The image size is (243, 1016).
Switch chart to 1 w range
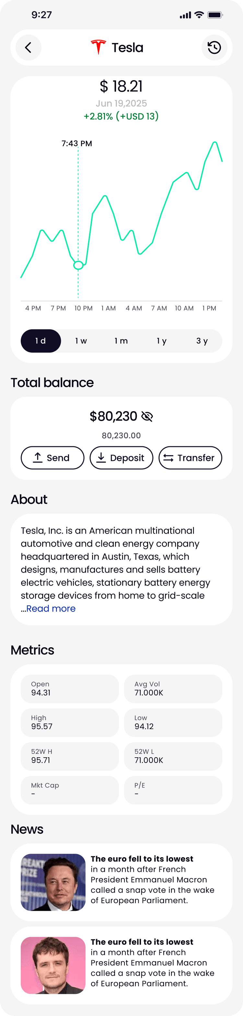point(81,341)
